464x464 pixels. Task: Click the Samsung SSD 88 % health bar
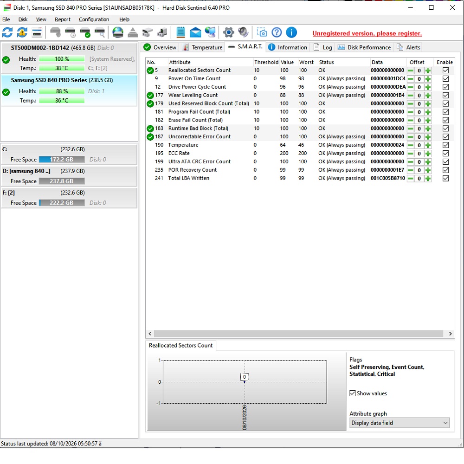62,91
